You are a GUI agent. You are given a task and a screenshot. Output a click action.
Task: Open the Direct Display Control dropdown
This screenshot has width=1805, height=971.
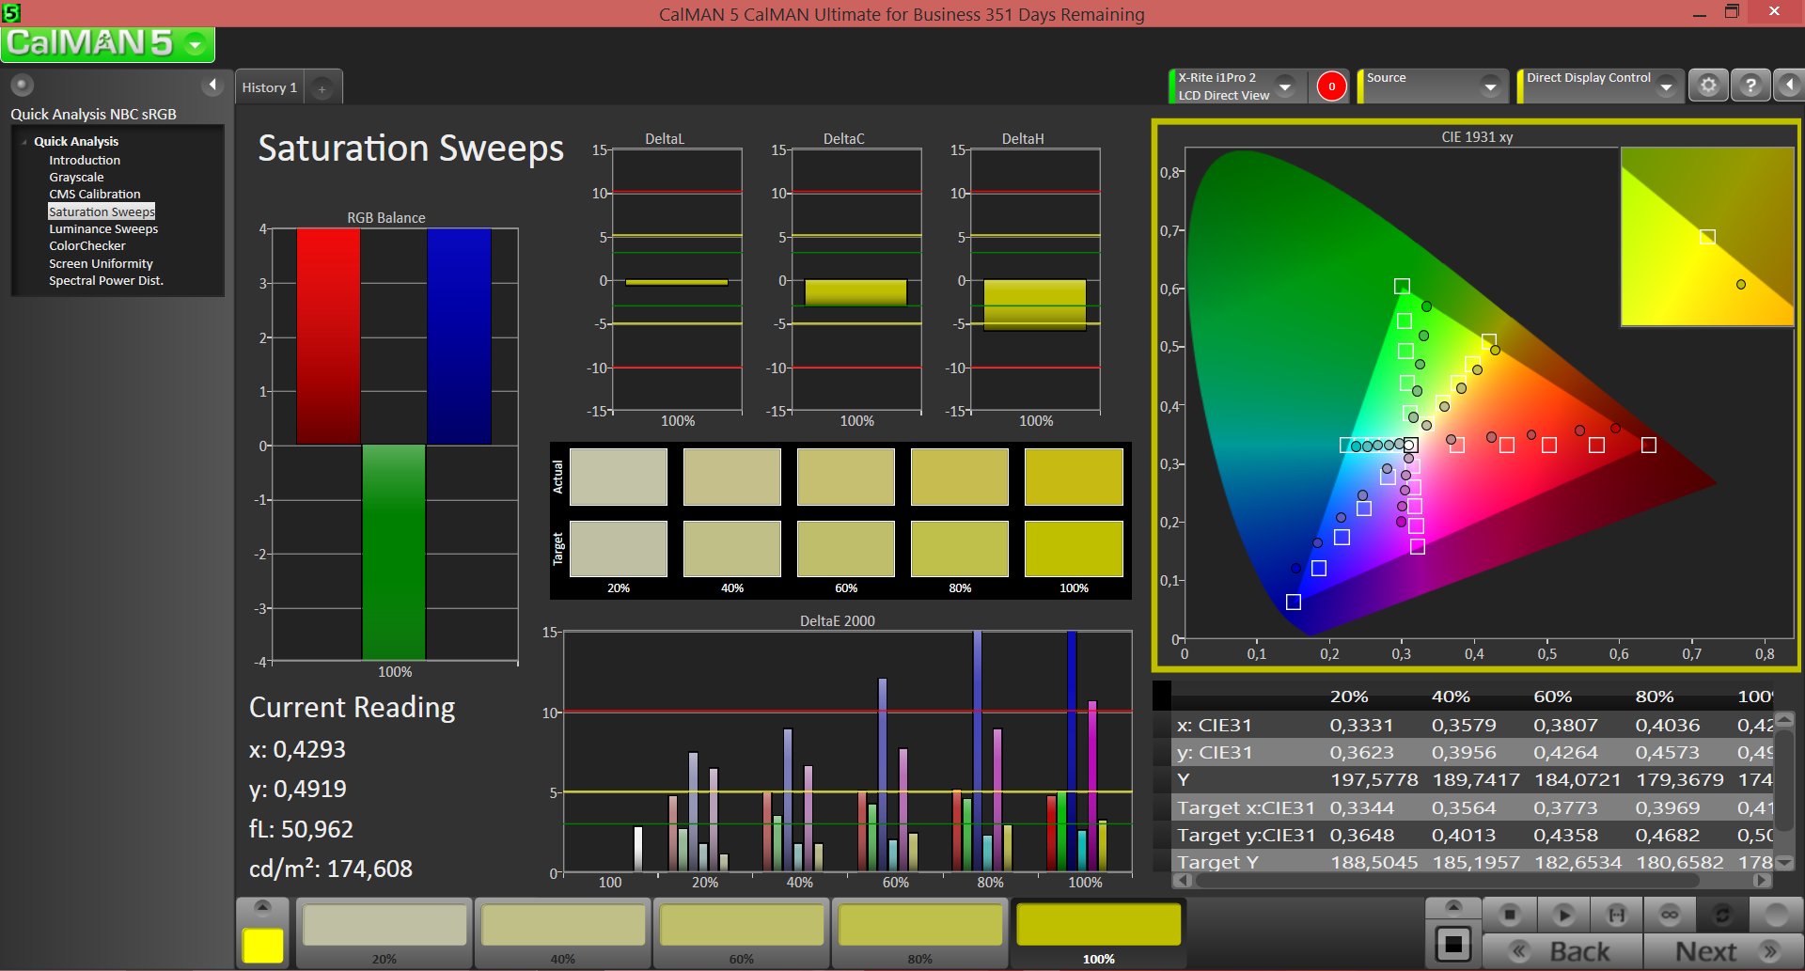[1666, 86]
